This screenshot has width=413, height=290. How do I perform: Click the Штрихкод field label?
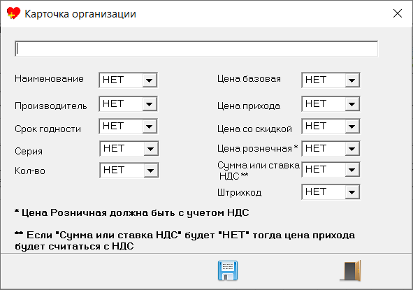point(240,193)
